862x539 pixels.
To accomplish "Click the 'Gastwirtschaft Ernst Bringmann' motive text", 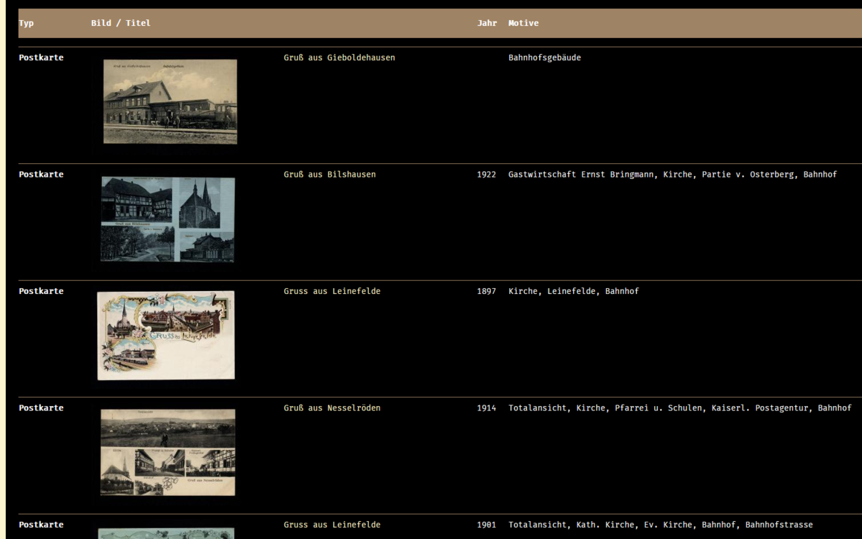I will (580, 175).
